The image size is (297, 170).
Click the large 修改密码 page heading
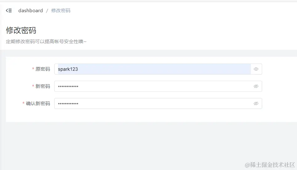pos(21,30)
